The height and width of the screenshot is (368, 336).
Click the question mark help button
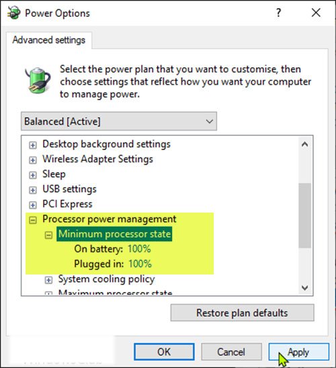click(278, 13)
